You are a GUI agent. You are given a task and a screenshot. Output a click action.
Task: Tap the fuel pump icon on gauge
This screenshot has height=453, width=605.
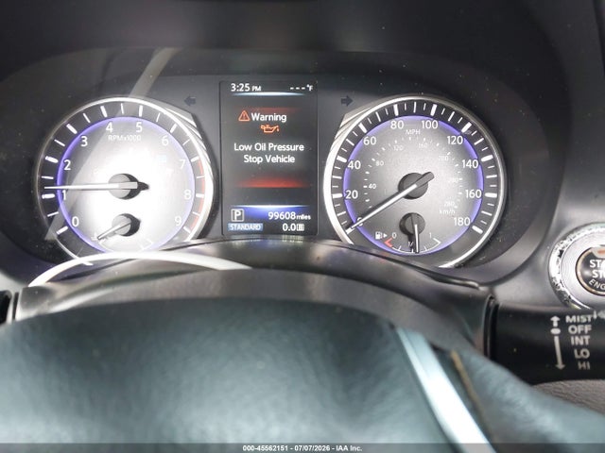point(379,235)
